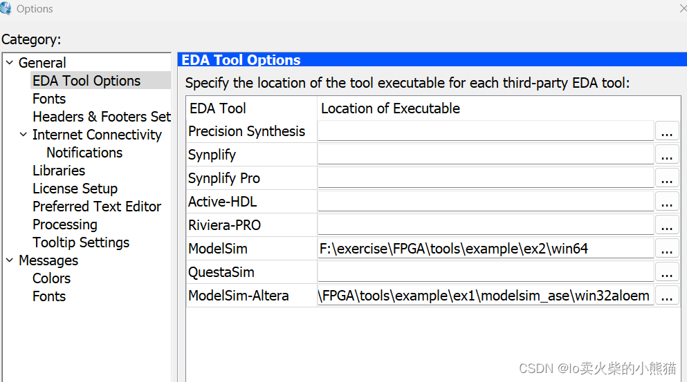The height and width of the screenshot is (382, 687).
Task: Open the browse dialog for QuestaSim
Action: pyautogui.click(x=667, y=272)
